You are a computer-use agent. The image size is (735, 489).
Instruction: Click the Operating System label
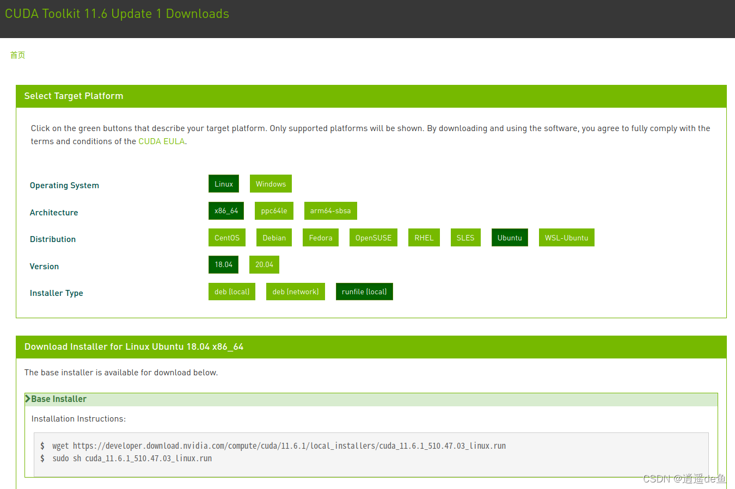point(64,185)
